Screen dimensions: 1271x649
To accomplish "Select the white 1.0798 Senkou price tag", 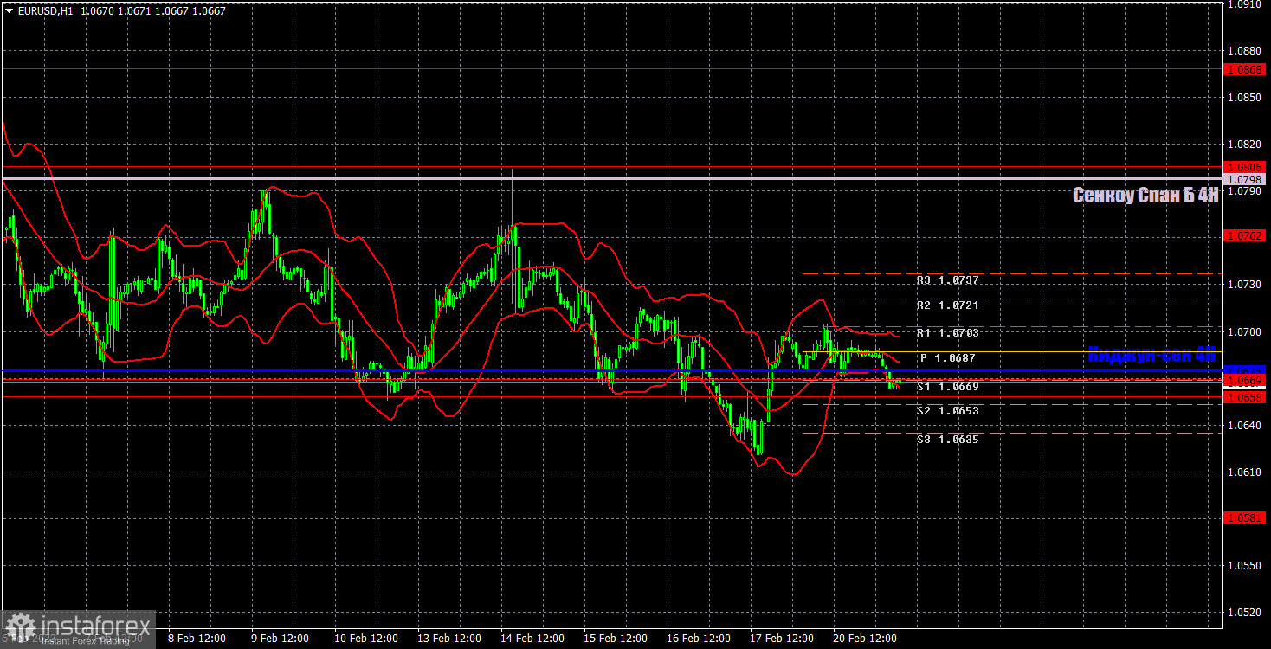I will click(x=1245, y=179).
